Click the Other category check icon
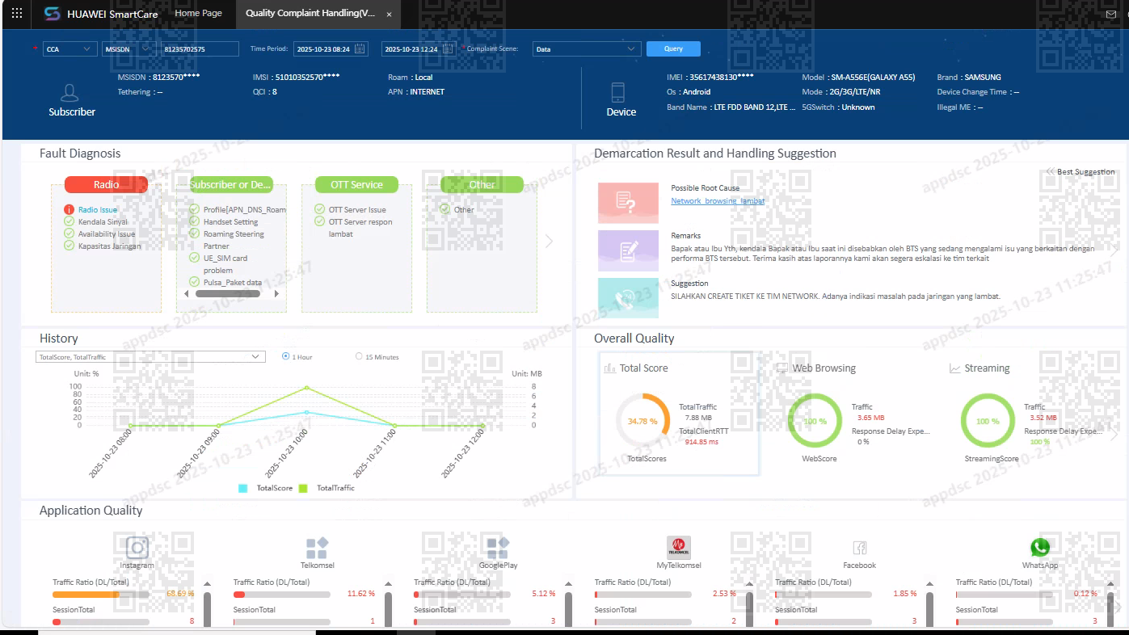 coord(445,209)
